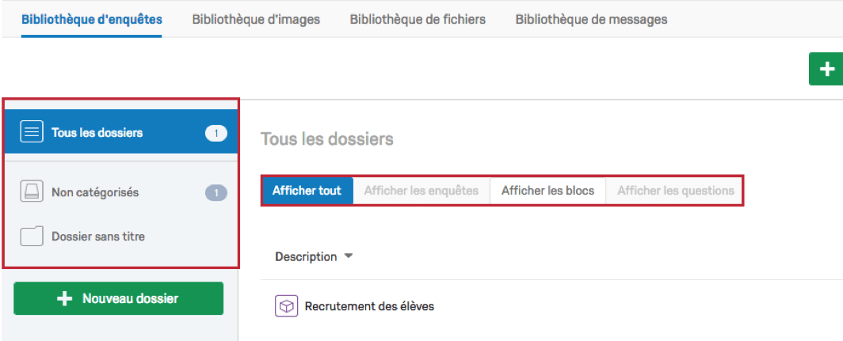Click the tray icon next to Non catégorisés

(x=32, y=191)
